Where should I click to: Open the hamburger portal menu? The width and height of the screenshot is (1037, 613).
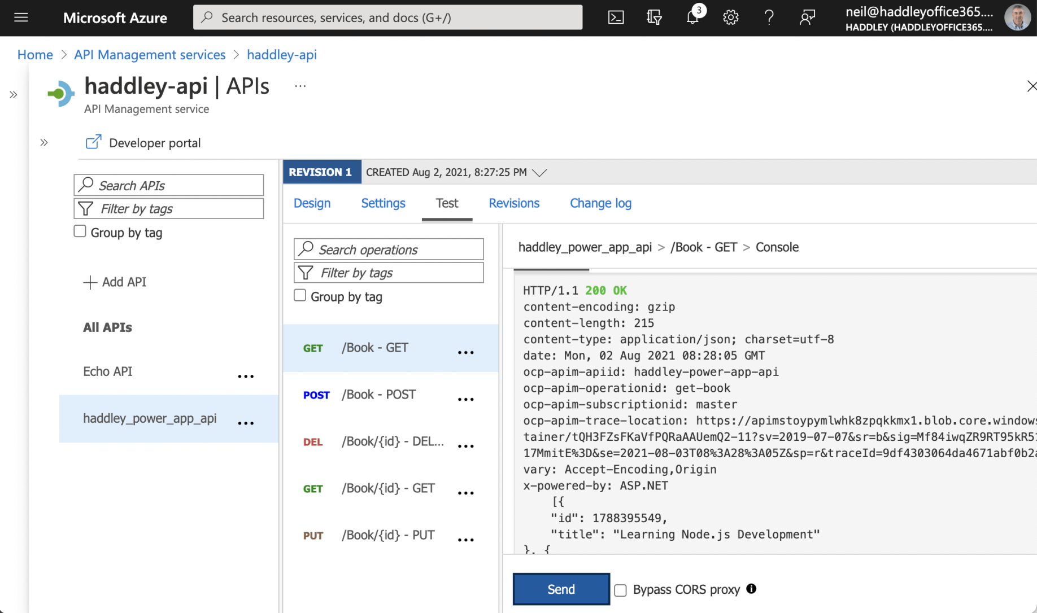coord(21,17)
